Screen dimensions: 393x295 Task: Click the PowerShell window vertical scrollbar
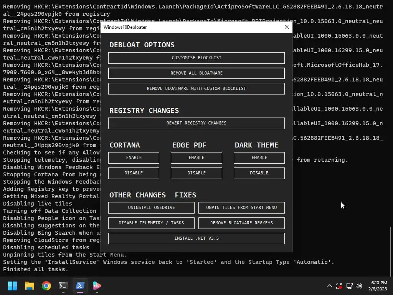click(391, 251)
